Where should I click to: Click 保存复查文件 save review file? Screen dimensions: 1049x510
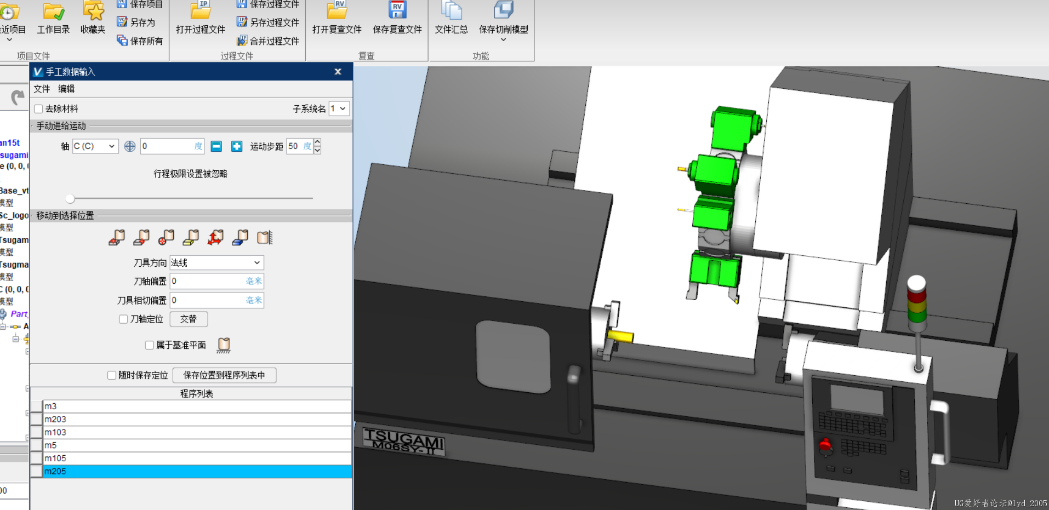[x=397, y=18]
